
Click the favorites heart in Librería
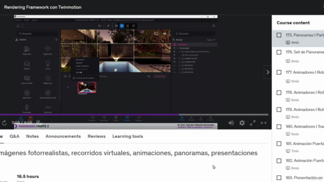(x=56, y=39)
